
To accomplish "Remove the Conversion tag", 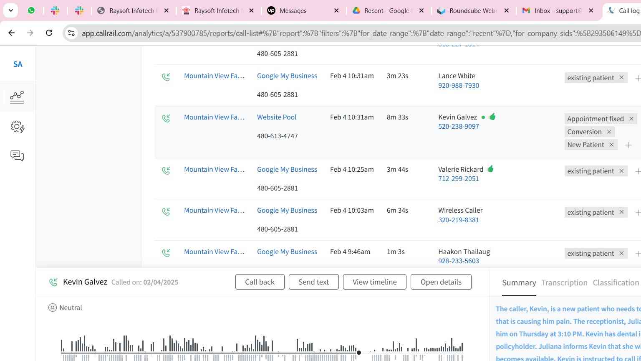I will click(609, 132).
